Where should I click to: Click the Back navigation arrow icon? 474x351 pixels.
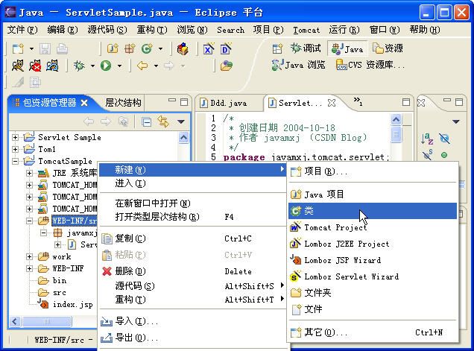(142, 66)
